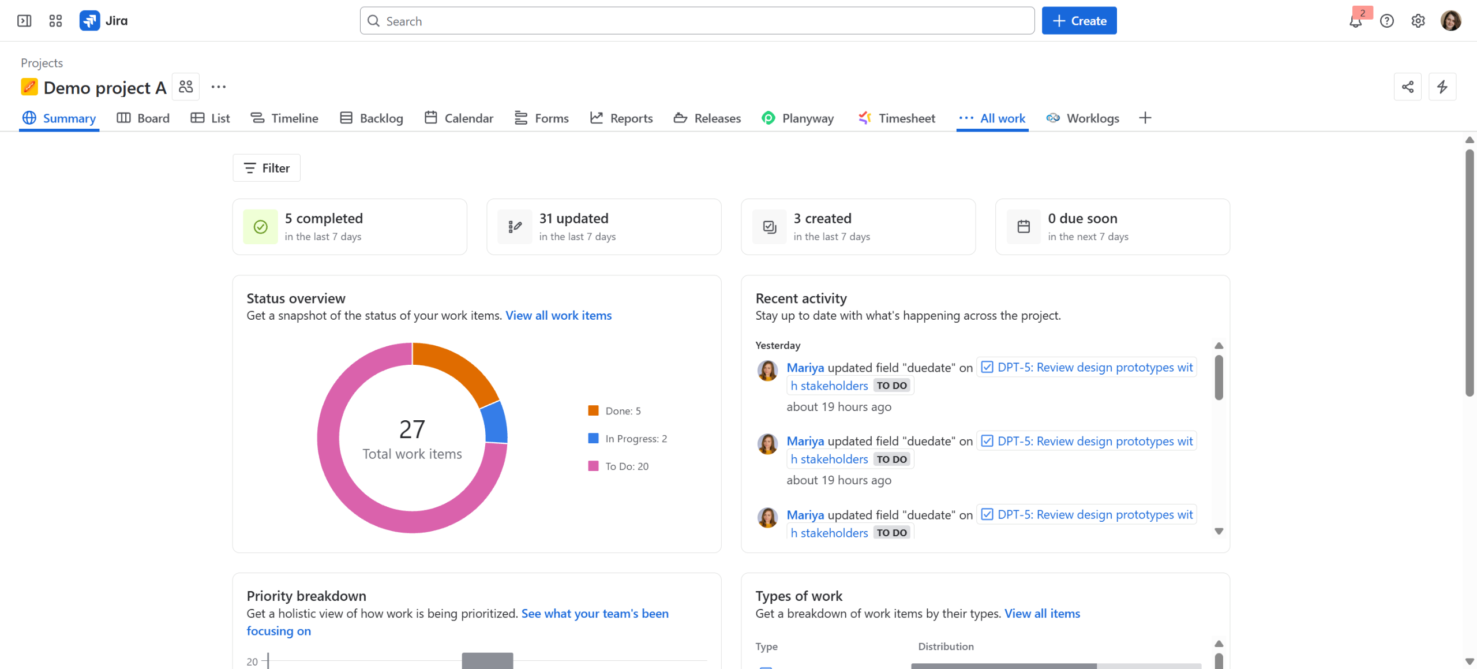Open the app switcher grid icon
The width and height of the screenshot is (1477, 669).
pos(55,21)
